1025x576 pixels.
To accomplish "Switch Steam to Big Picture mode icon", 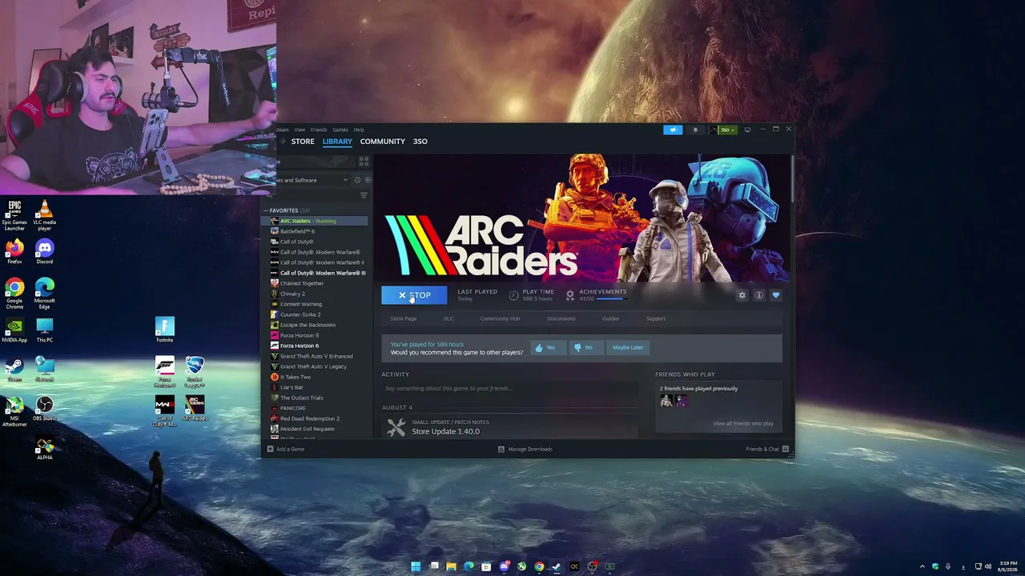I will [747, 130].
